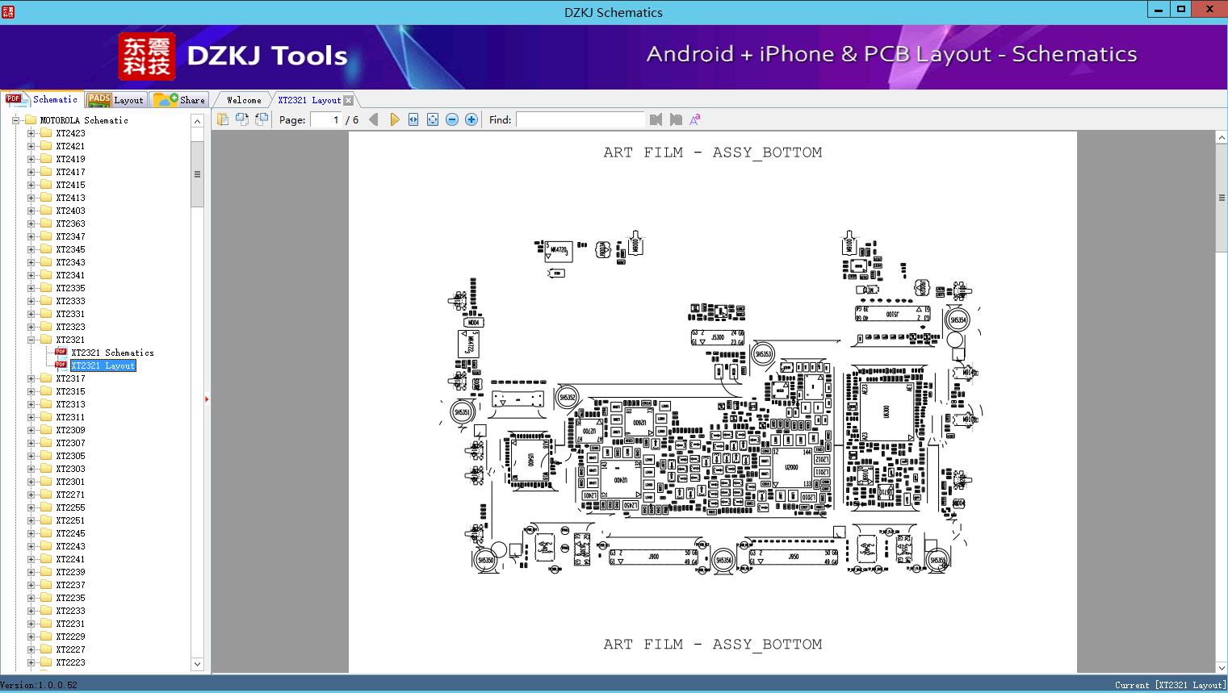Fit whole page in view icon
The height and width of the screenshot is (693, 1228).
pos(433,119)
